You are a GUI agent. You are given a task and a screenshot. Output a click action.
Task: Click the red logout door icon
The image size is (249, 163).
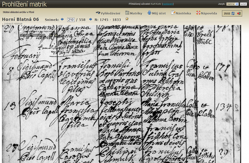pos(238,13)
